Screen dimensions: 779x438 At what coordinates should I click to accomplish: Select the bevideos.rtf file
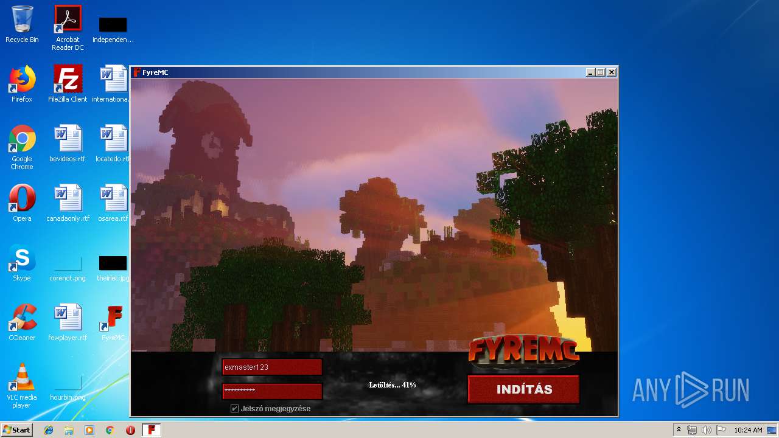click(x=68, y=144)
